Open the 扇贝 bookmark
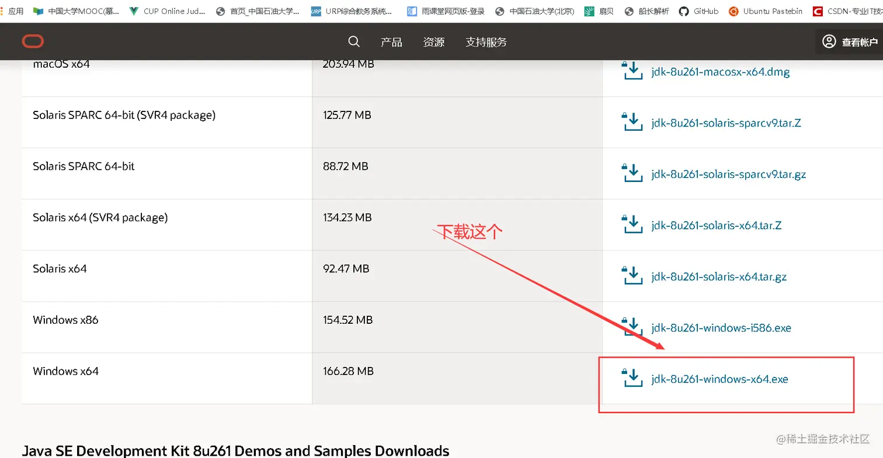883x458 pixels. pyautogui.click(x=600, y=11)
